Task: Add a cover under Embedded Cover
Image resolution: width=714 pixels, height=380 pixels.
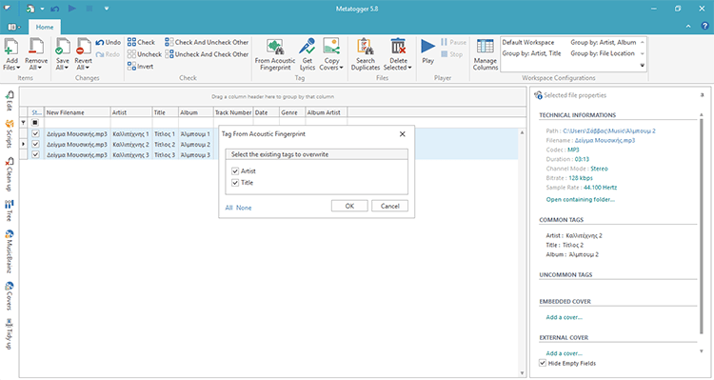Action: [564, 317]
